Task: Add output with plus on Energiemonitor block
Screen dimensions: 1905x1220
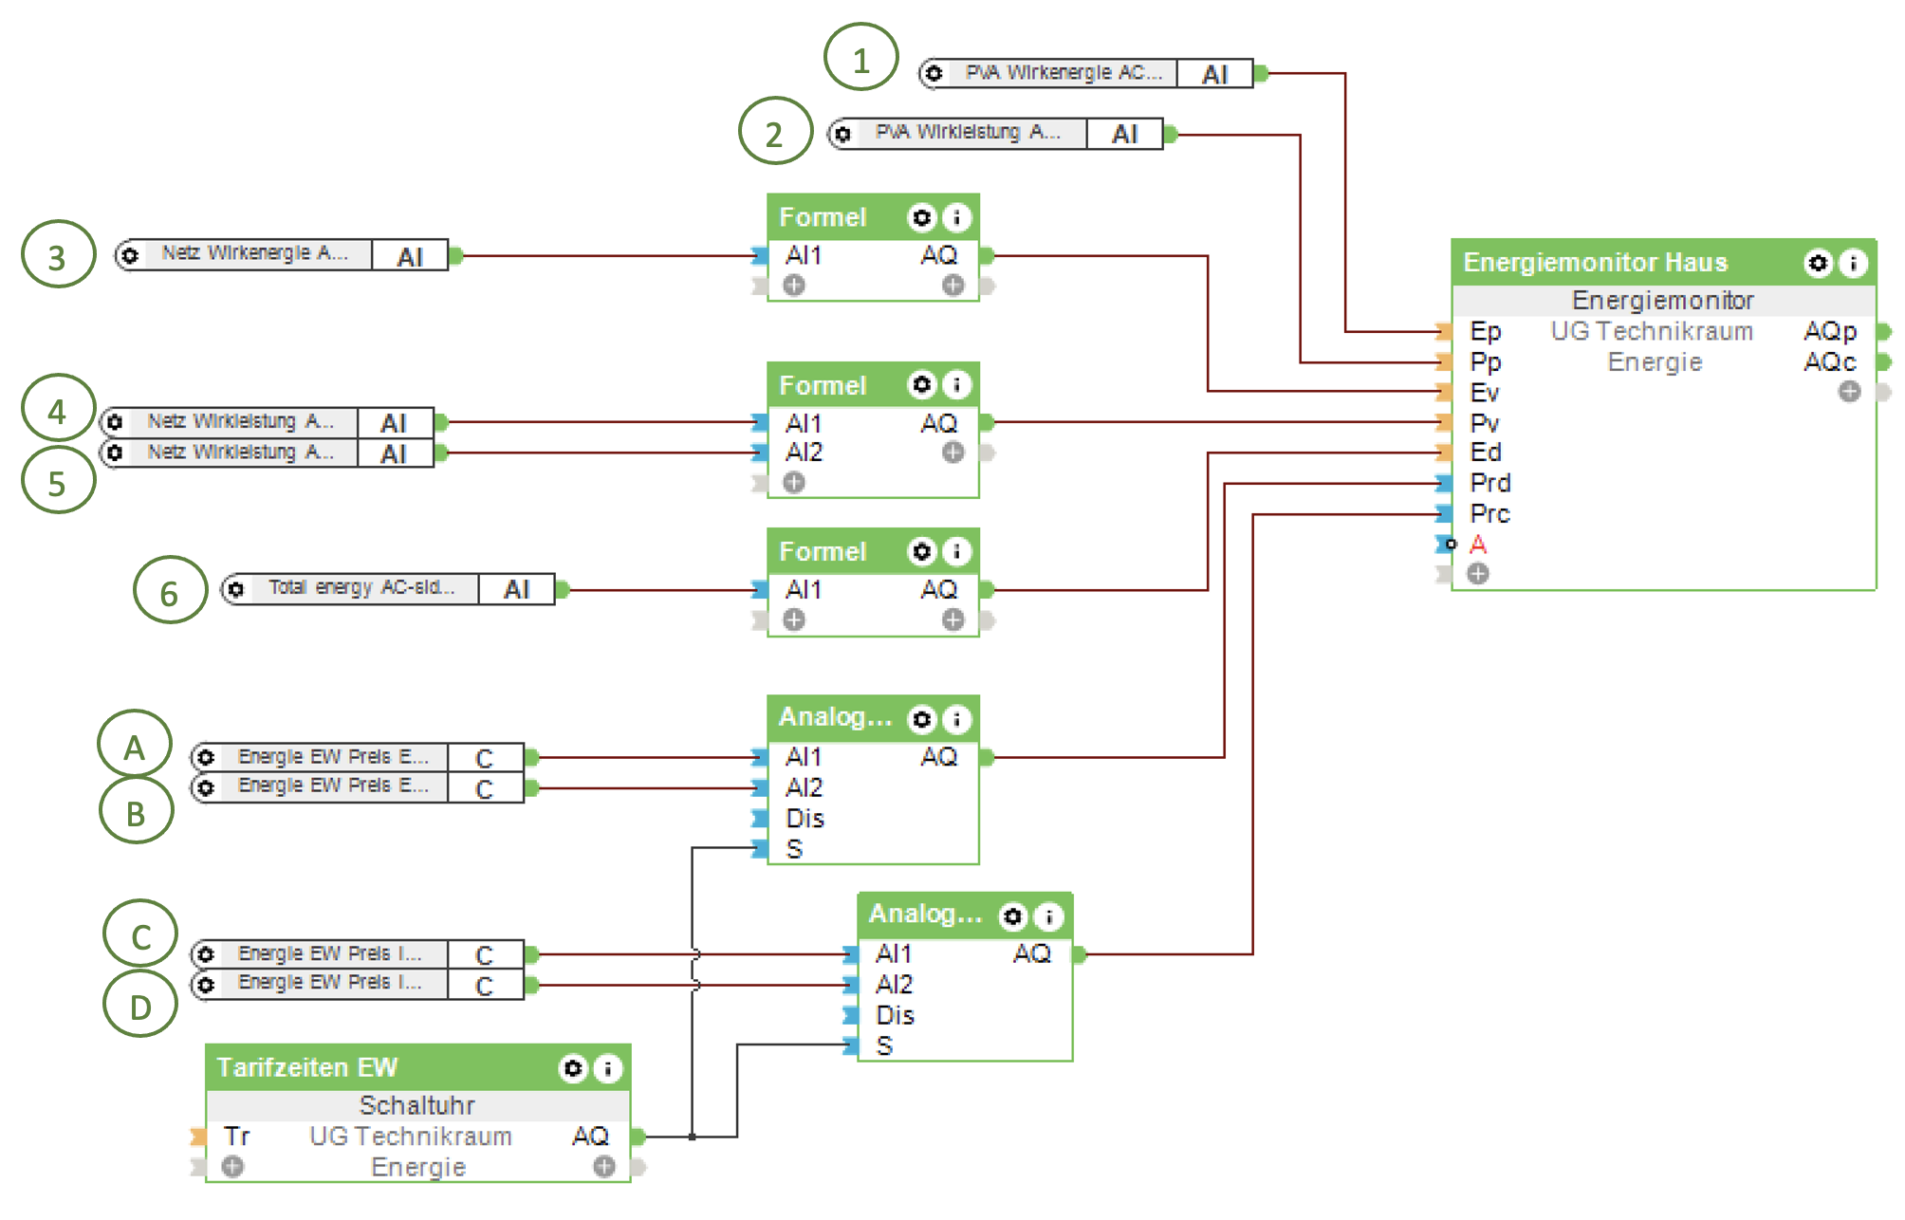Action: click(x=1849, y=391)
